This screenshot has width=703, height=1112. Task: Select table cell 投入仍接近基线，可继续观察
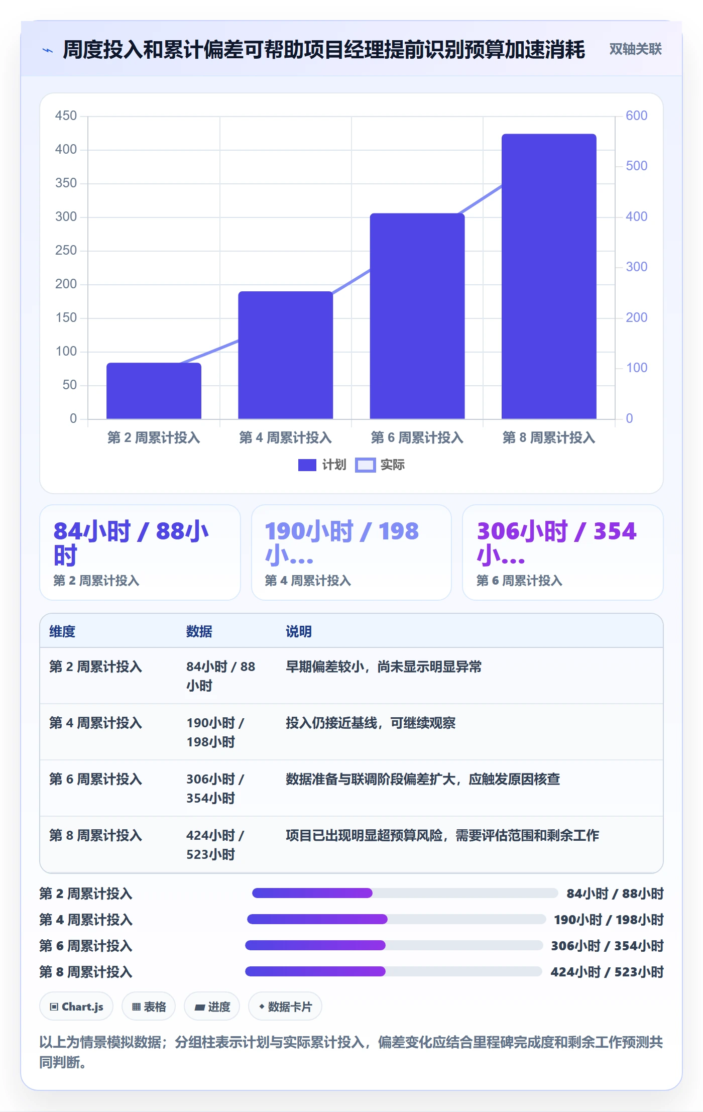click(371, 723)
